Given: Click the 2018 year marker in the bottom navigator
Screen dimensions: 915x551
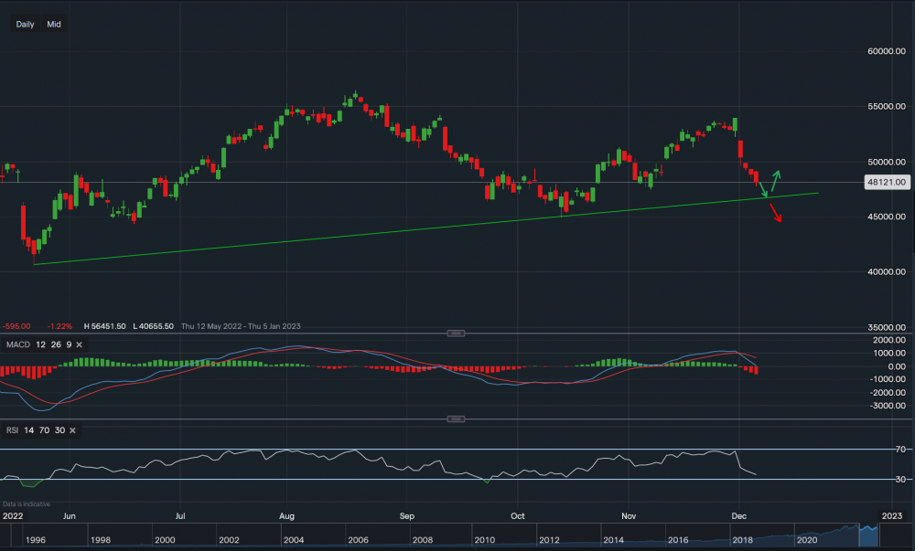Looking at the screenshot, I should [743, 539].
